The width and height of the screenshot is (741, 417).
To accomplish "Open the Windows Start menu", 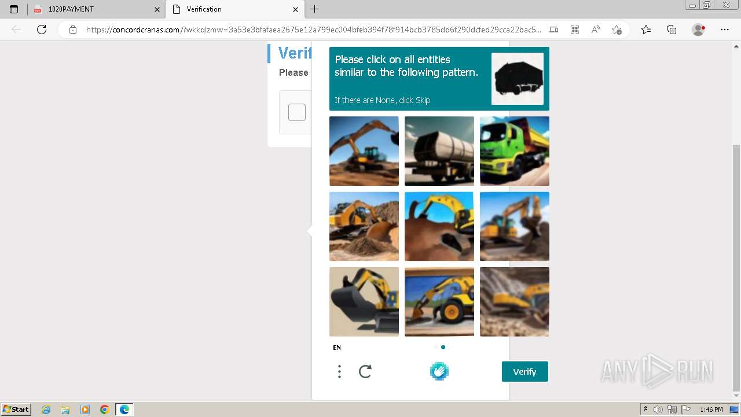I will pyautogui.click(x=16, y=409).
